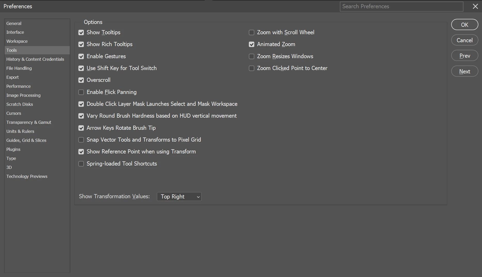This screenshot has height=277, width=482.
Task: Open History & Content Credentials section
Action: 37,59
